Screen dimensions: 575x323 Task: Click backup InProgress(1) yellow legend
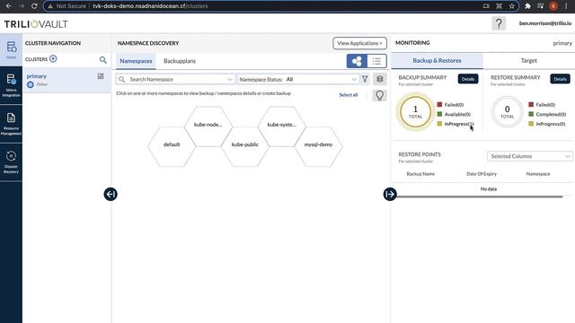pos(456,124)
